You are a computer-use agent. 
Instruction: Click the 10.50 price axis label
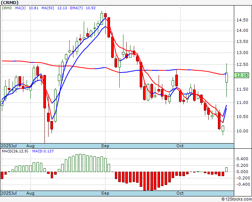tap(242, 117)
